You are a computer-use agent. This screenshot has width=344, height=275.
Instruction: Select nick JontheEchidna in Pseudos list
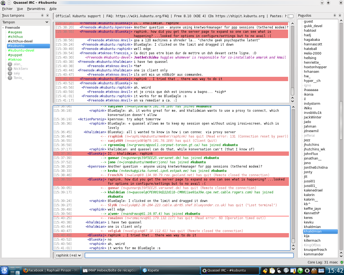point(316,168)
